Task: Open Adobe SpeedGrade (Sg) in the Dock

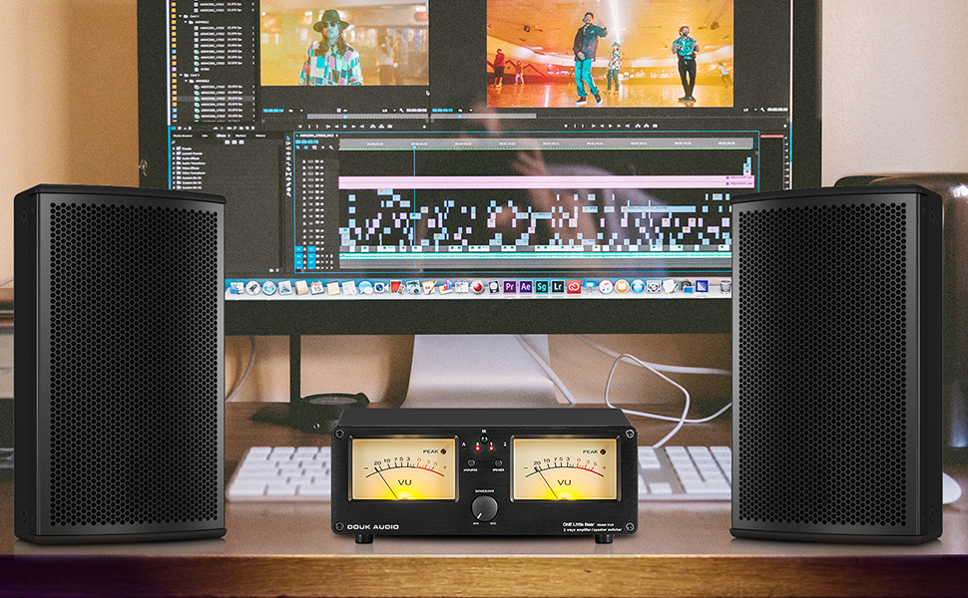Action: pyautogui.click(x=542, y=287)
